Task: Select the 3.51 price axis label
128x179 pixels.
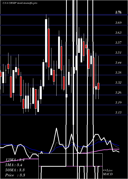Action: 118,53
